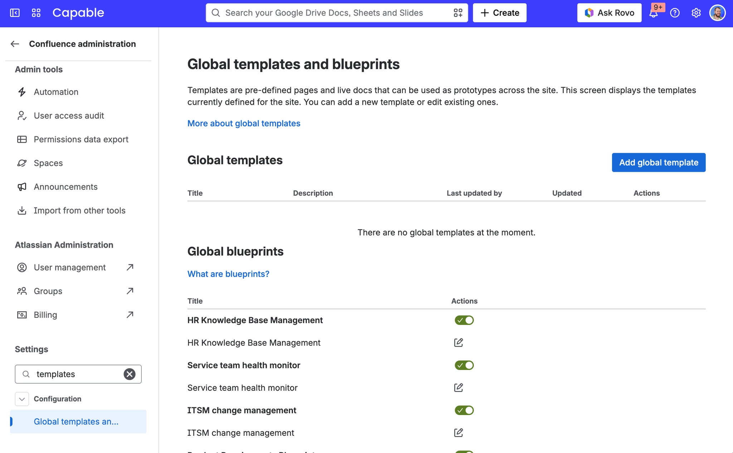This screenshot has width=733, height=453.
Task: Click the Capable logo
Action: click(78, 13)
